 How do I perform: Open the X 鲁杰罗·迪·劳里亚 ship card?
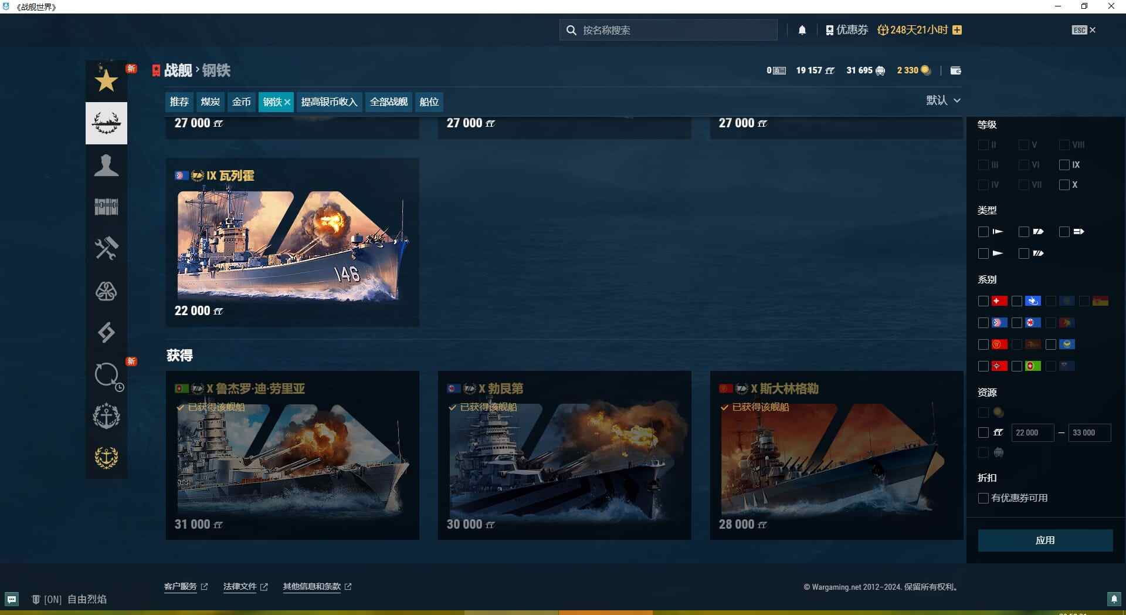(292, 455)
